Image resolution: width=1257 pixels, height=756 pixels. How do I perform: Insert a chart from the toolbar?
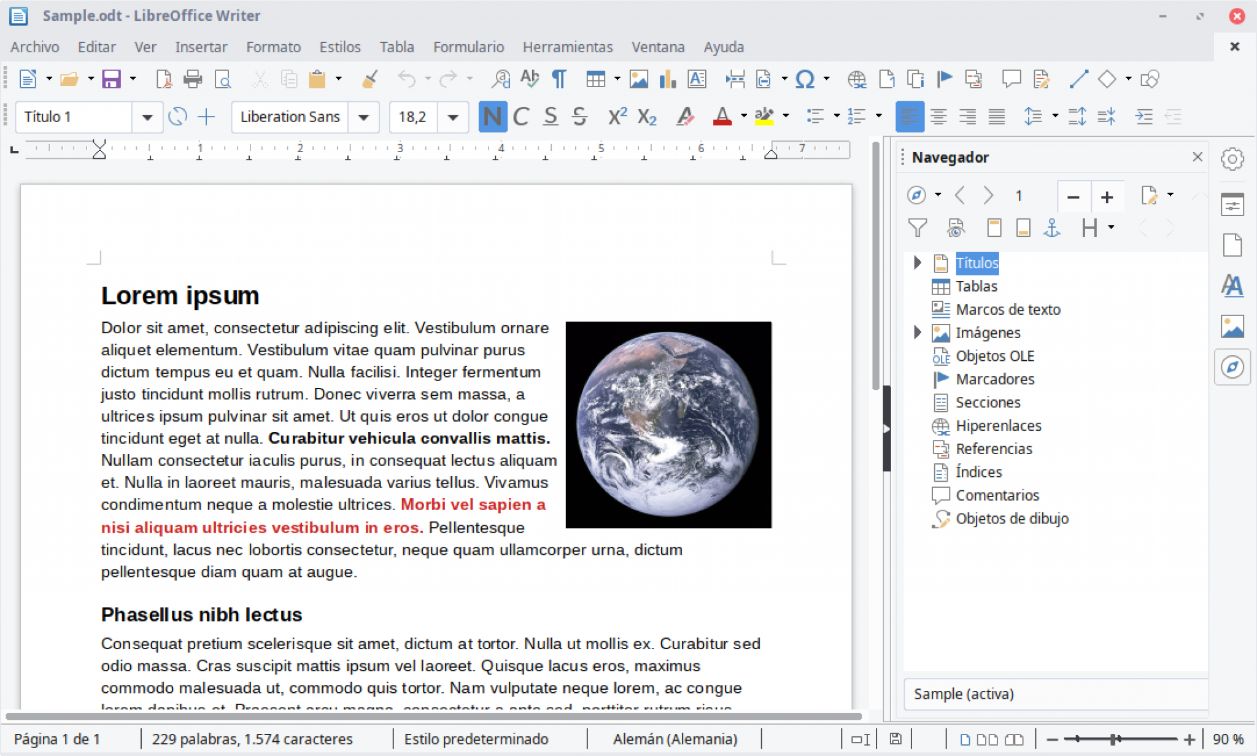(x=667, y=79)
